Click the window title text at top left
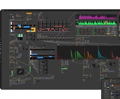 tap(3, 10)
